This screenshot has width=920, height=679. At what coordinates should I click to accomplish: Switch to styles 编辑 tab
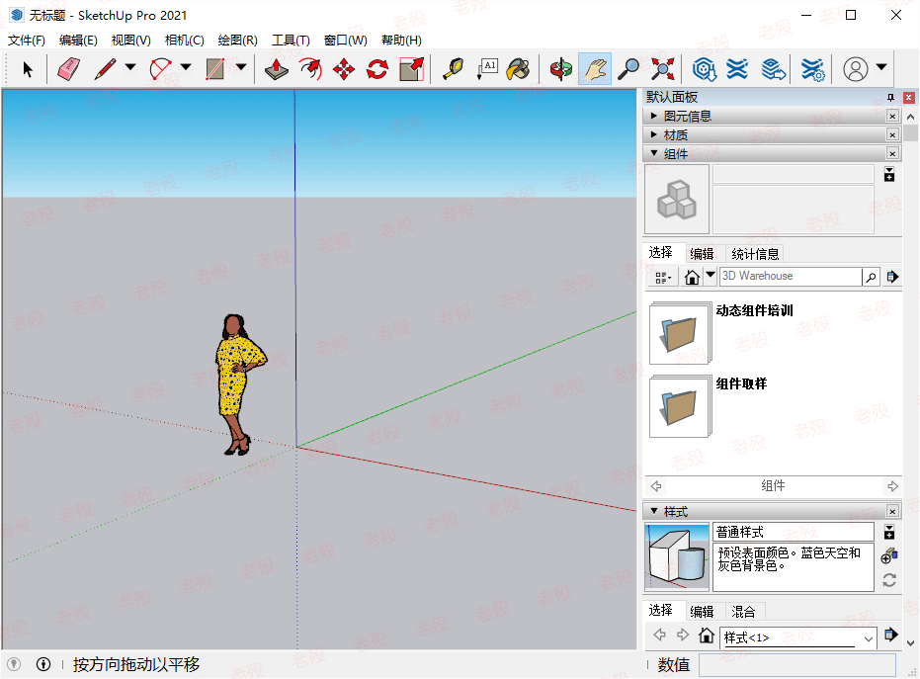point(702,612)
